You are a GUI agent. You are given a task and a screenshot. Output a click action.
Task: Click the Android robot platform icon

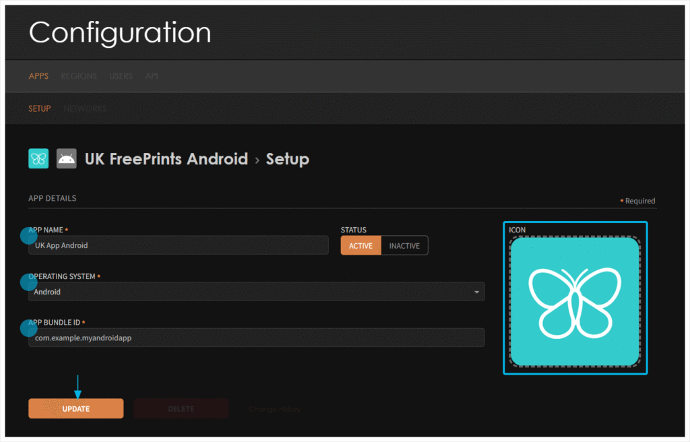pyautogui.click(x=67, y=158)
